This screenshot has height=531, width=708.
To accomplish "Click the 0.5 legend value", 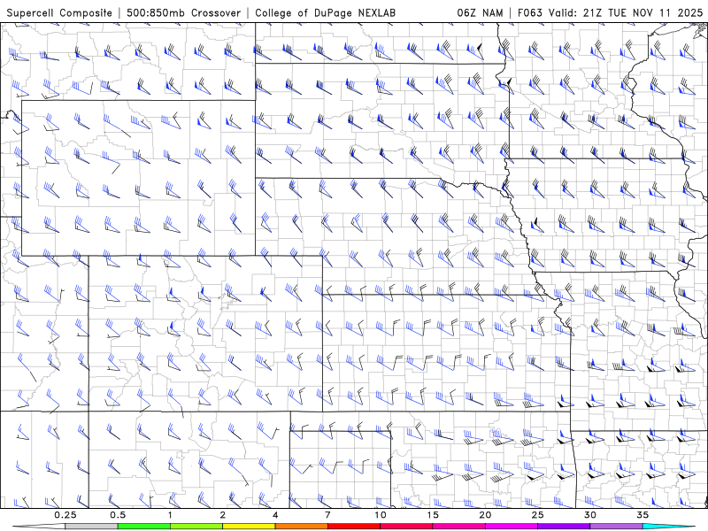I will pos(118,515).
